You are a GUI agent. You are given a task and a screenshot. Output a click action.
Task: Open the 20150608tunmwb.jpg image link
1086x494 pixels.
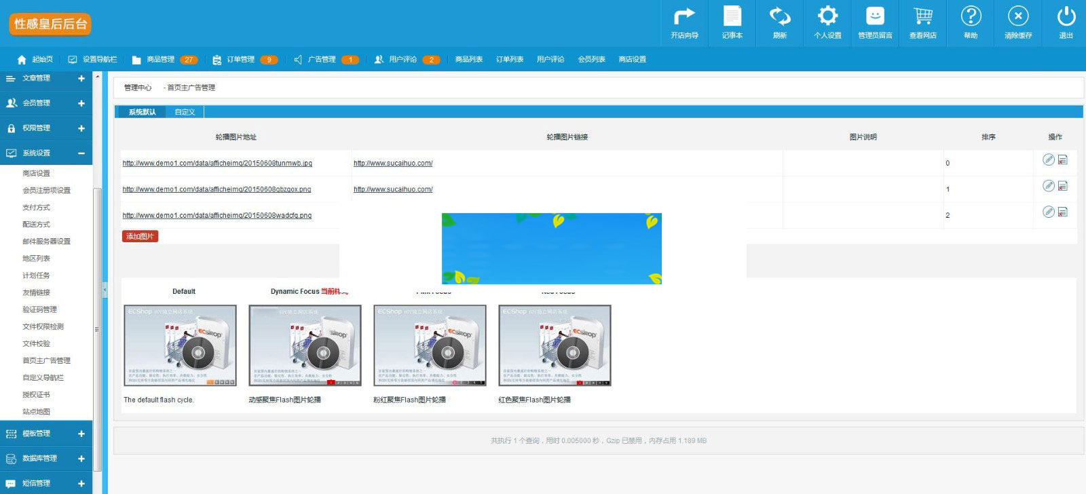(x=217, y=164)
